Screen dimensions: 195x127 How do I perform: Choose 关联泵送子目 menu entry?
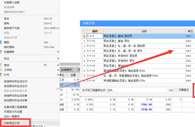click(12, 123)
